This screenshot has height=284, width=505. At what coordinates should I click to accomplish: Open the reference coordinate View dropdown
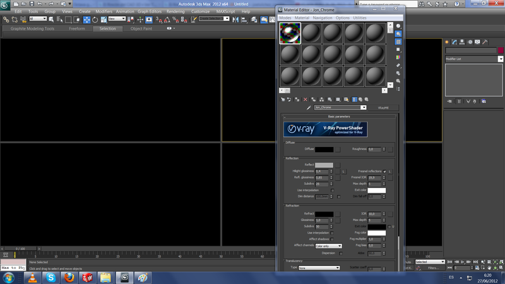coord(117,19)
